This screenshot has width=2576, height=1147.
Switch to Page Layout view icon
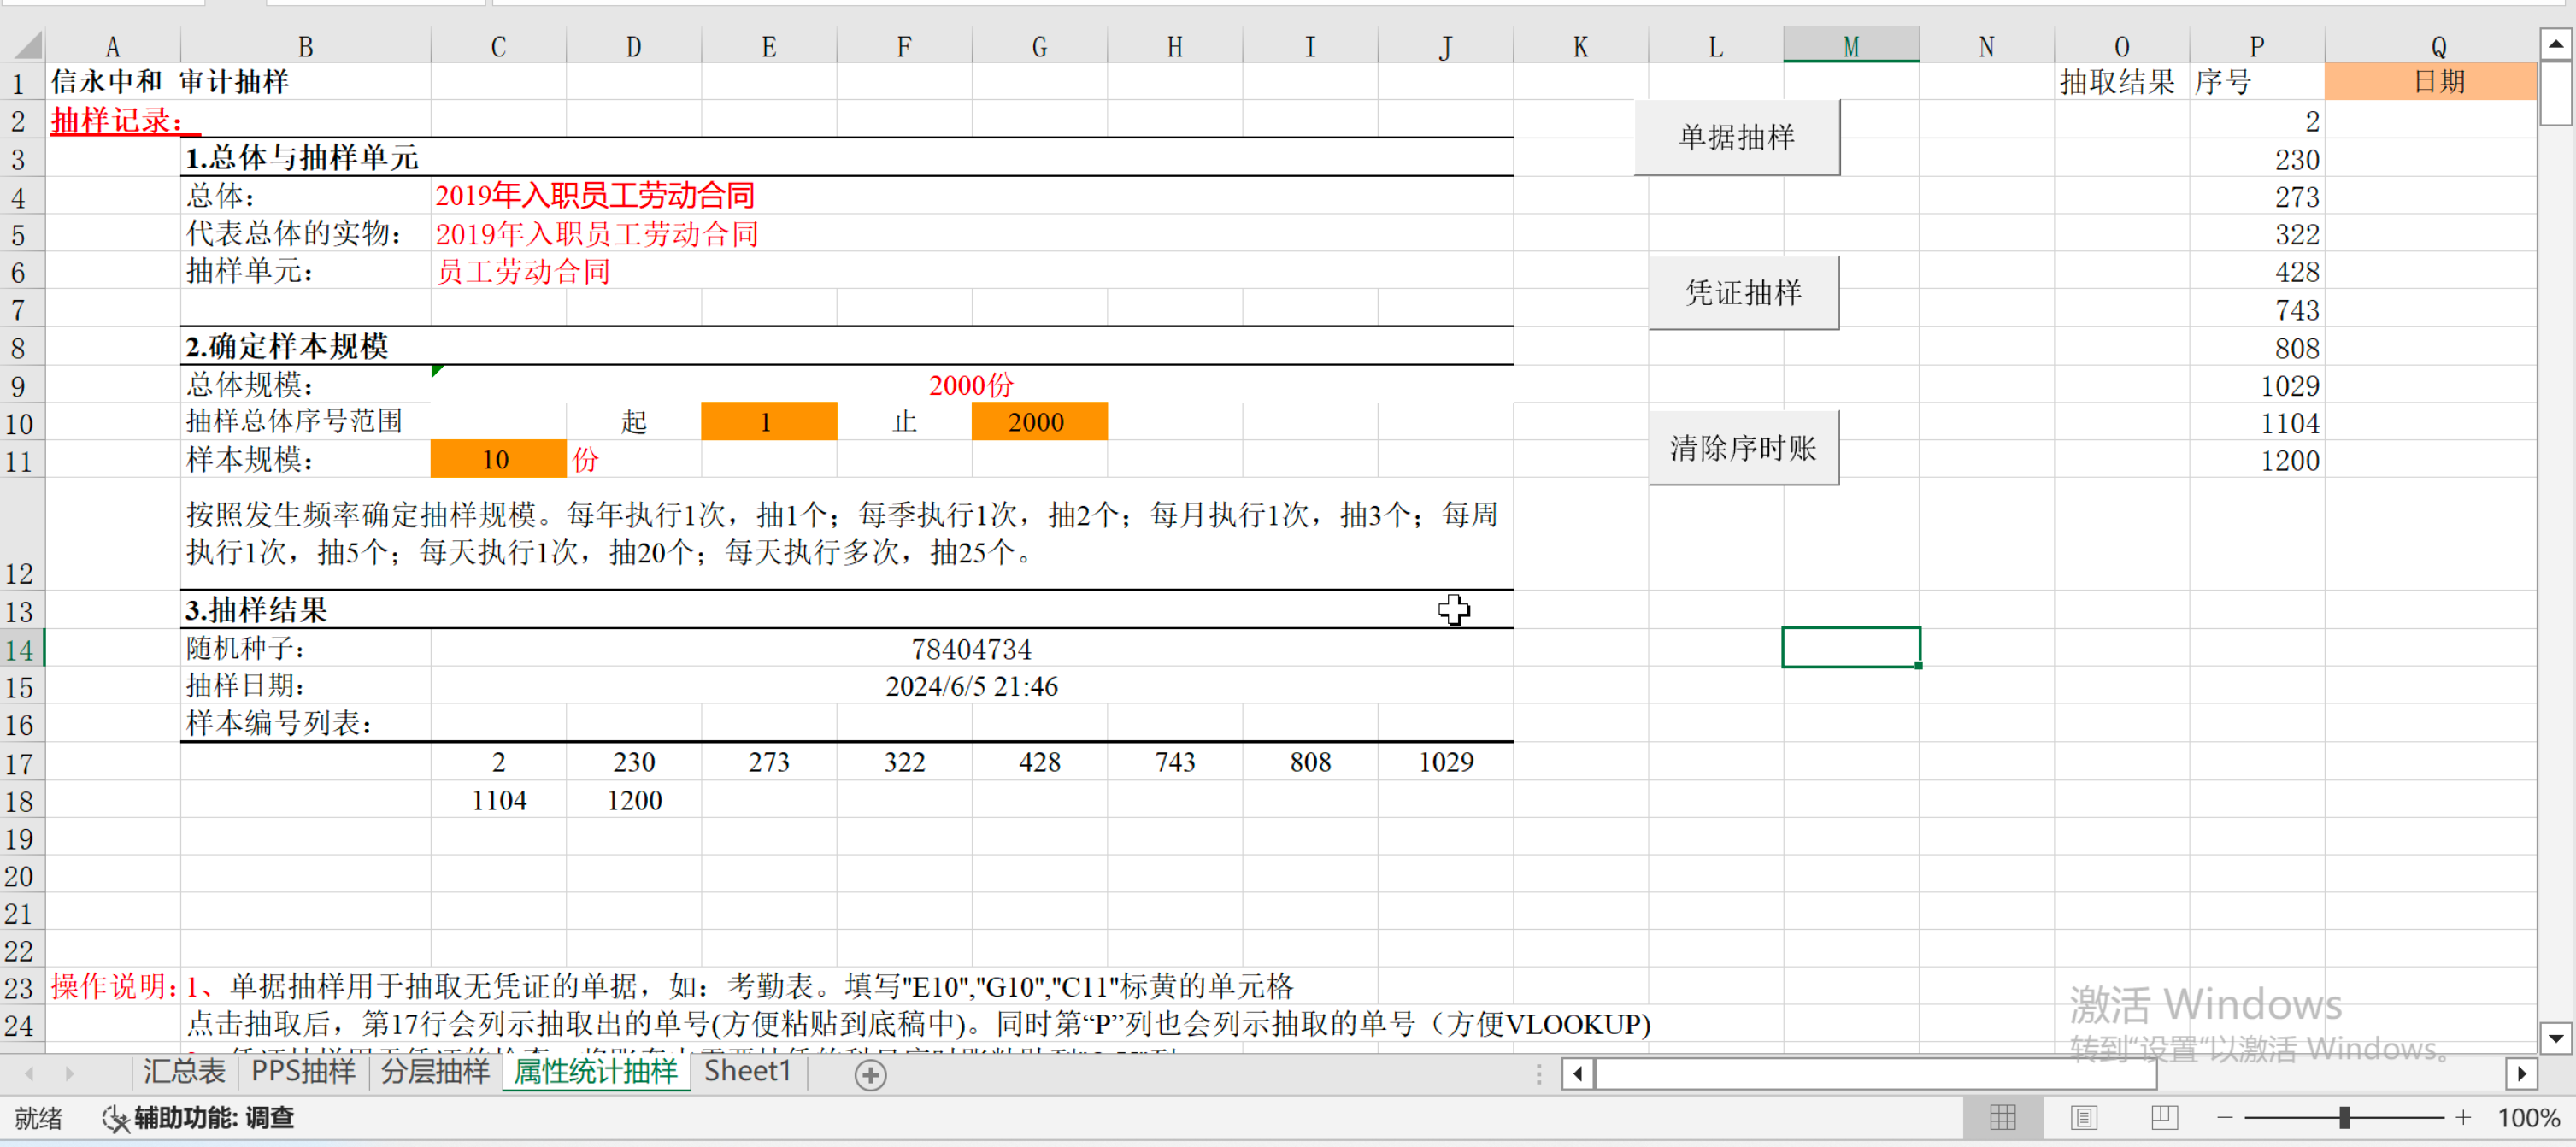click(2084, 1117)
